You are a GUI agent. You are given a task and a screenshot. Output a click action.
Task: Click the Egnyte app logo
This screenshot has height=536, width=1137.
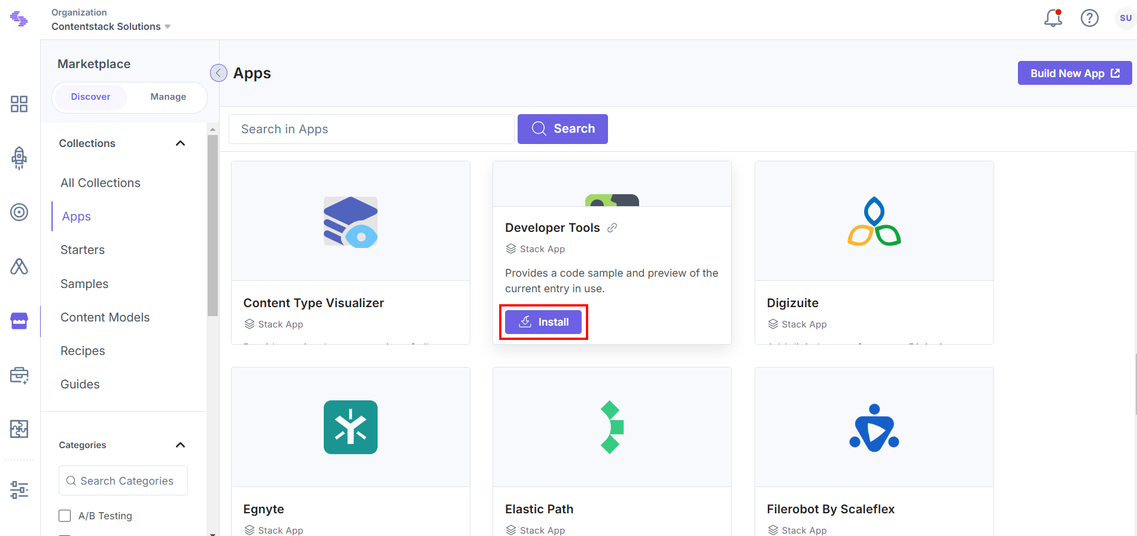click(x=351, y=427)
